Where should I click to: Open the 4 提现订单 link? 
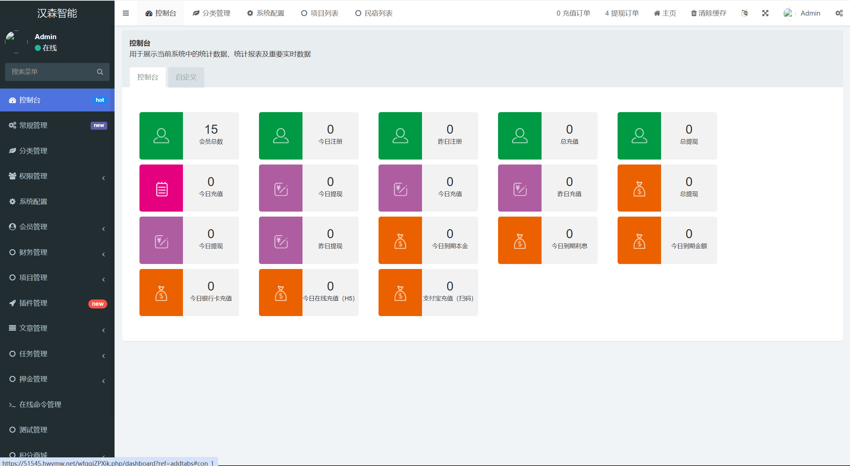point(622,13)
